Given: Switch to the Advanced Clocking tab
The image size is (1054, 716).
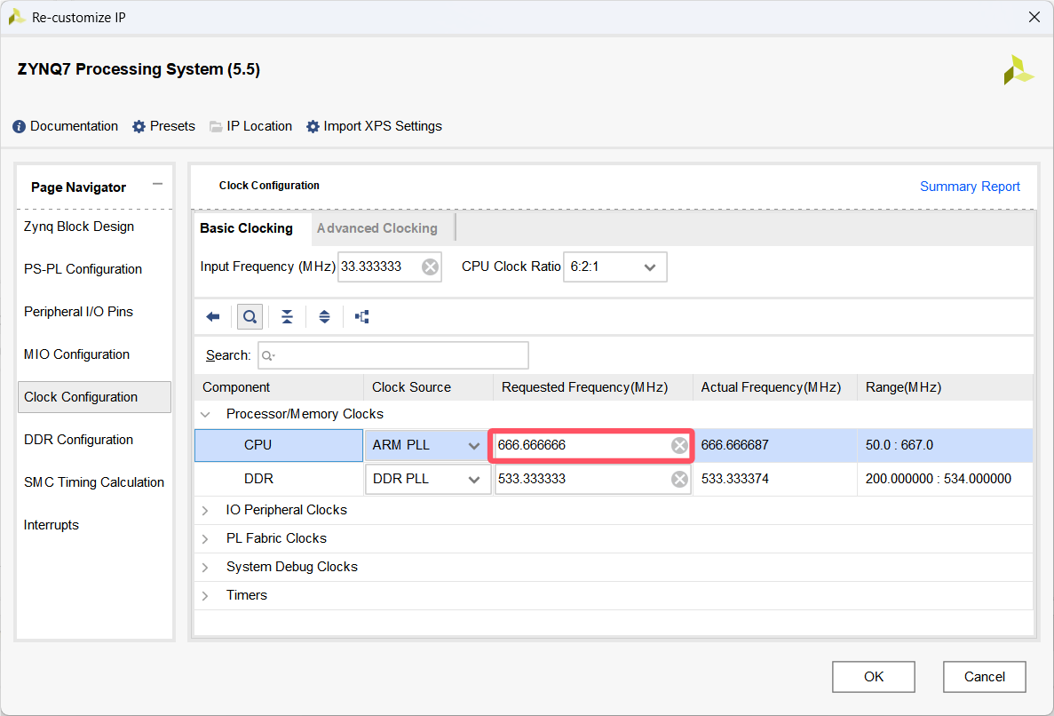Looking at the screenshot, I should click(377, 228).
